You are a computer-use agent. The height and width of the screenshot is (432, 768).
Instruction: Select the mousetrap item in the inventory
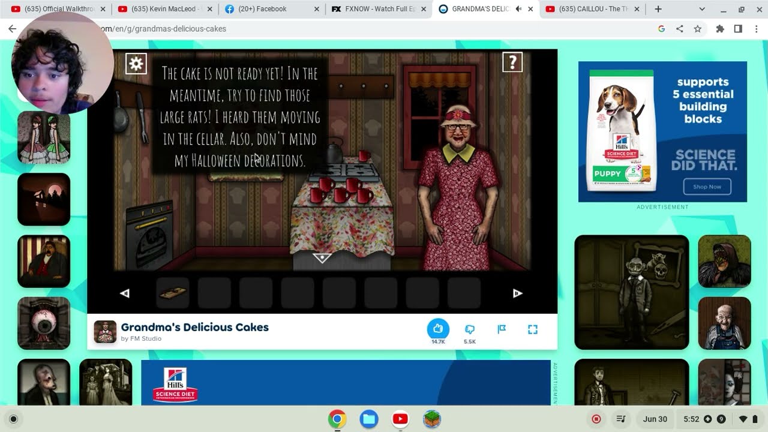click(173, 293)
